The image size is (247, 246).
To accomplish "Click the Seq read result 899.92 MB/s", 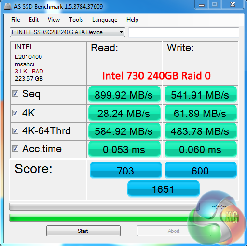I will (124, 95).
